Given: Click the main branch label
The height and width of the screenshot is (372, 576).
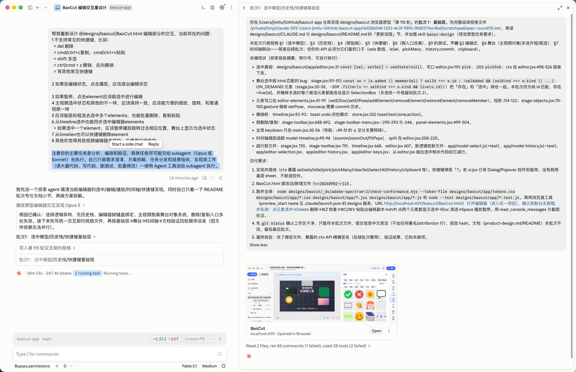Looking at the screenshot, I should pos(47,339).
